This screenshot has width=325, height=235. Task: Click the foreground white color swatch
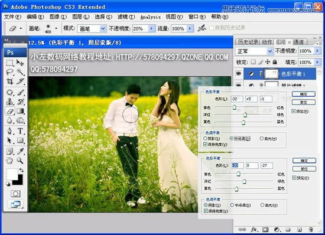(12, 174)
